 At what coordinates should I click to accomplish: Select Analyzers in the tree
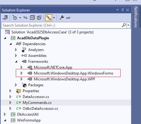[x=36, y=50]
